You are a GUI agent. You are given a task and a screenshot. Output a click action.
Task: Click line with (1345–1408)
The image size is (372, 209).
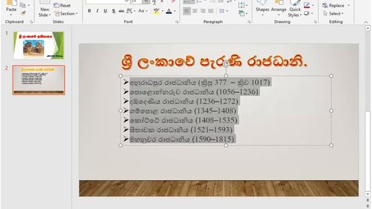coord(183,111)
